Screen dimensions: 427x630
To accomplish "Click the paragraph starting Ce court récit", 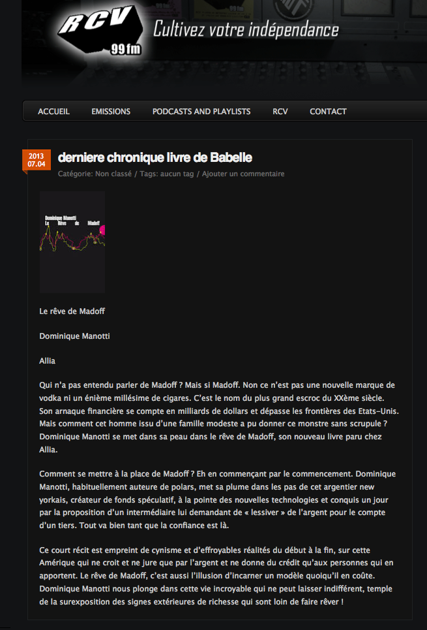I will (x=216, y=576).
